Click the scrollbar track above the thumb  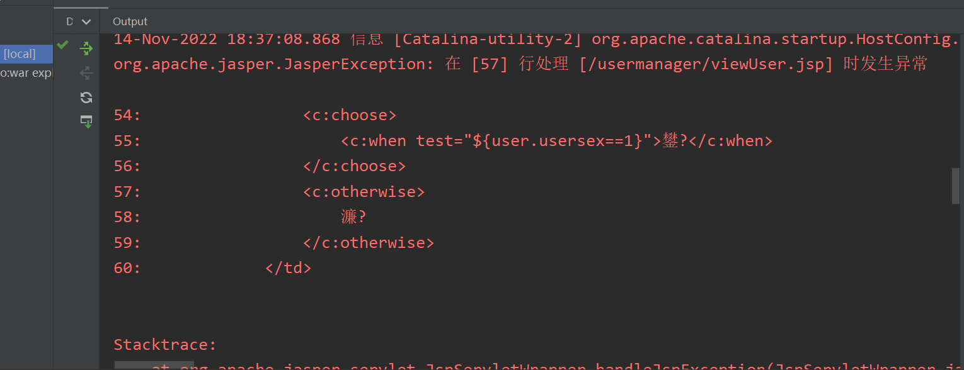956,101
